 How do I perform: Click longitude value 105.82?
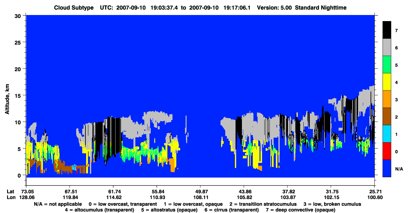244,197
